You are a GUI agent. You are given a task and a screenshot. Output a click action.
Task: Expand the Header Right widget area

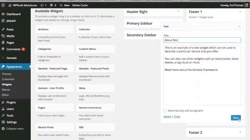(178, 12)
